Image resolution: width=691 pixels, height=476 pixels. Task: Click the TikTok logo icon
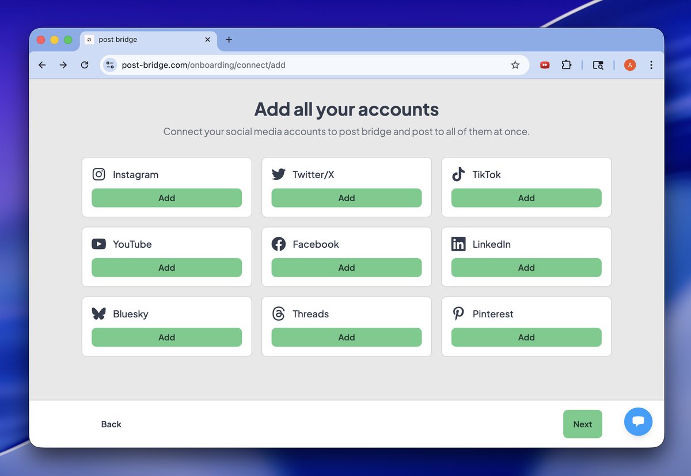[458, 174]
